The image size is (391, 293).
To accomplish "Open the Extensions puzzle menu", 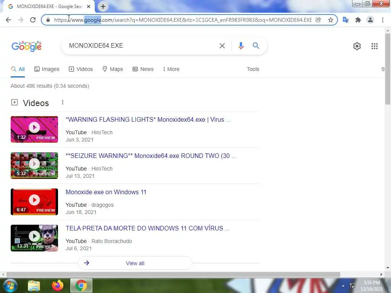I will click(358, 20).
